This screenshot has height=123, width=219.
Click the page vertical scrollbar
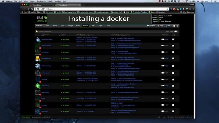click(194, 47)
